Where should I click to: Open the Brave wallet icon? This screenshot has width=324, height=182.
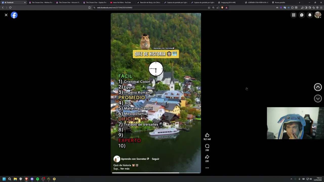tap(310, 8)
